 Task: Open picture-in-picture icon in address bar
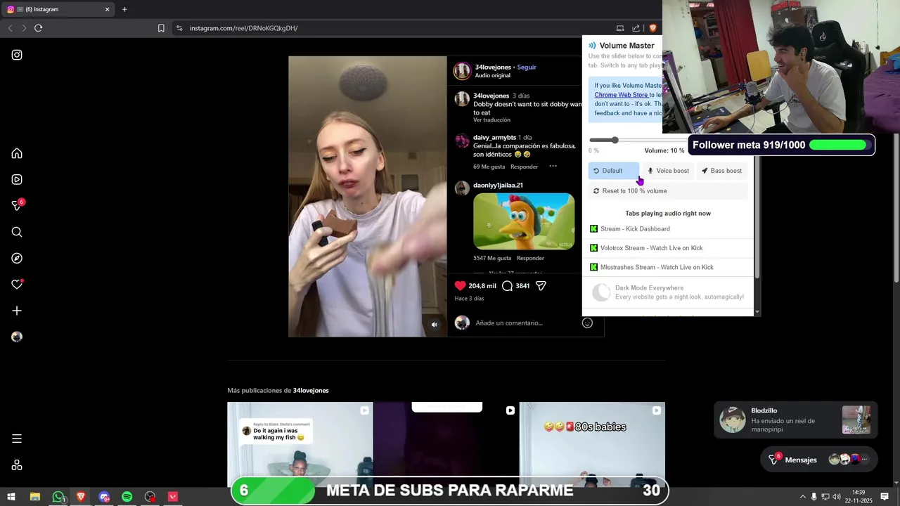pos(620,28)
